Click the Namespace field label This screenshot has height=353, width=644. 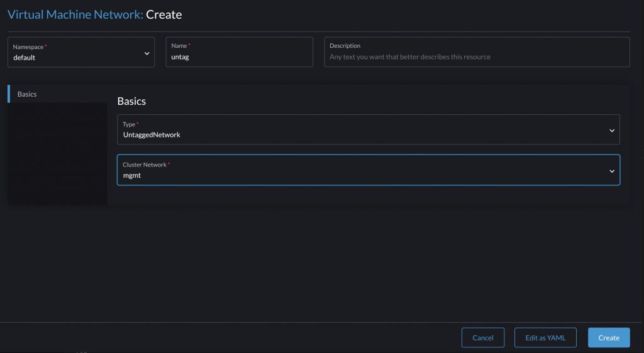[x=29, y=46]
